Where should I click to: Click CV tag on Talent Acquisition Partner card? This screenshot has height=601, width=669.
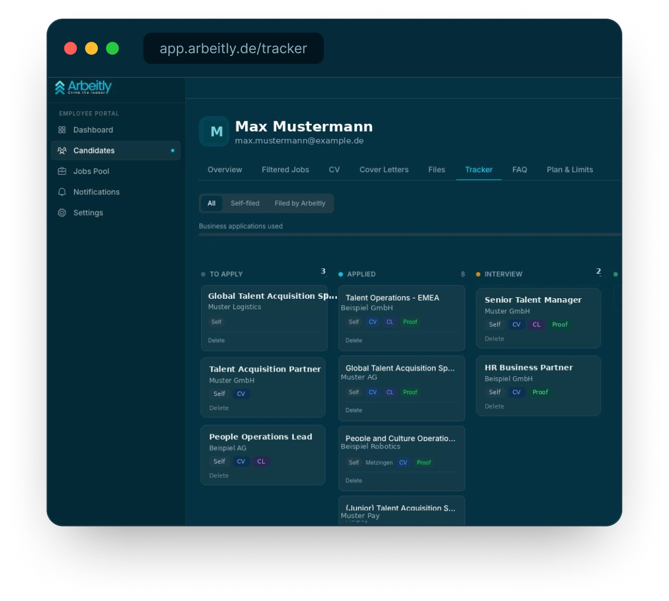click(241, 394)
